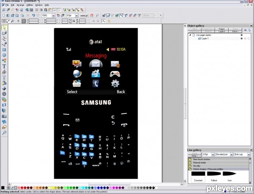Click the New document icon
The width and height of the screenshot is (254, 194).
4,15
